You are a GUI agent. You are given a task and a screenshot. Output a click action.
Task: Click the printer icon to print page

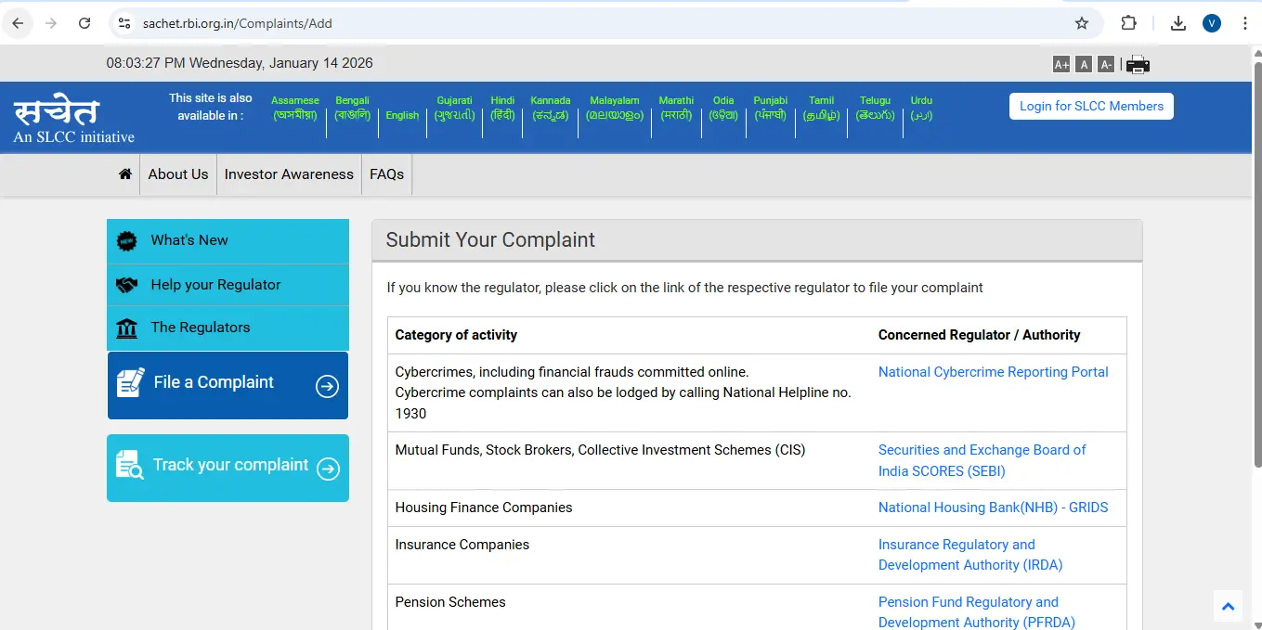[x=1138, y=64]
